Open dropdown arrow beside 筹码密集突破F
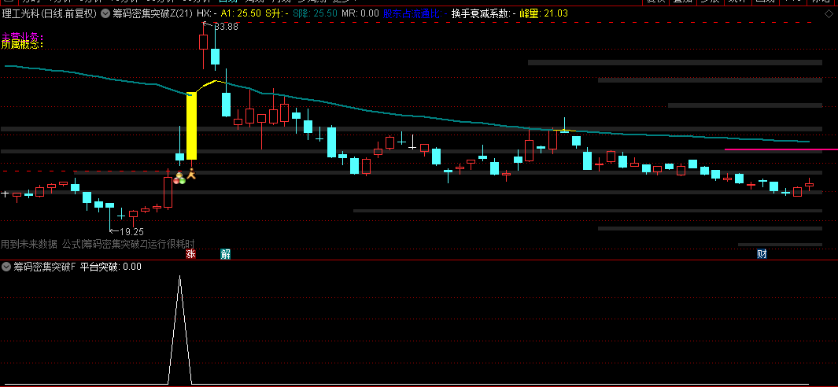838x387 pixels. (x=6, y=266)
